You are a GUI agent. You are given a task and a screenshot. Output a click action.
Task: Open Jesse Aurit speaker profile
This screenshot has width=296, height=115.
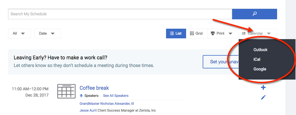coord(88,110)
